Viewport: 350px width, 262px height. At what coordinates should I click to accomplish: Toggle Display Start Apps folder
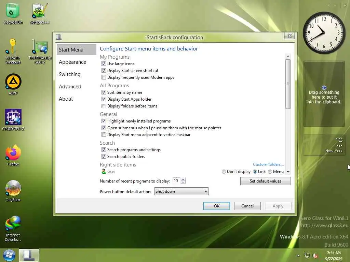[104, 99]
